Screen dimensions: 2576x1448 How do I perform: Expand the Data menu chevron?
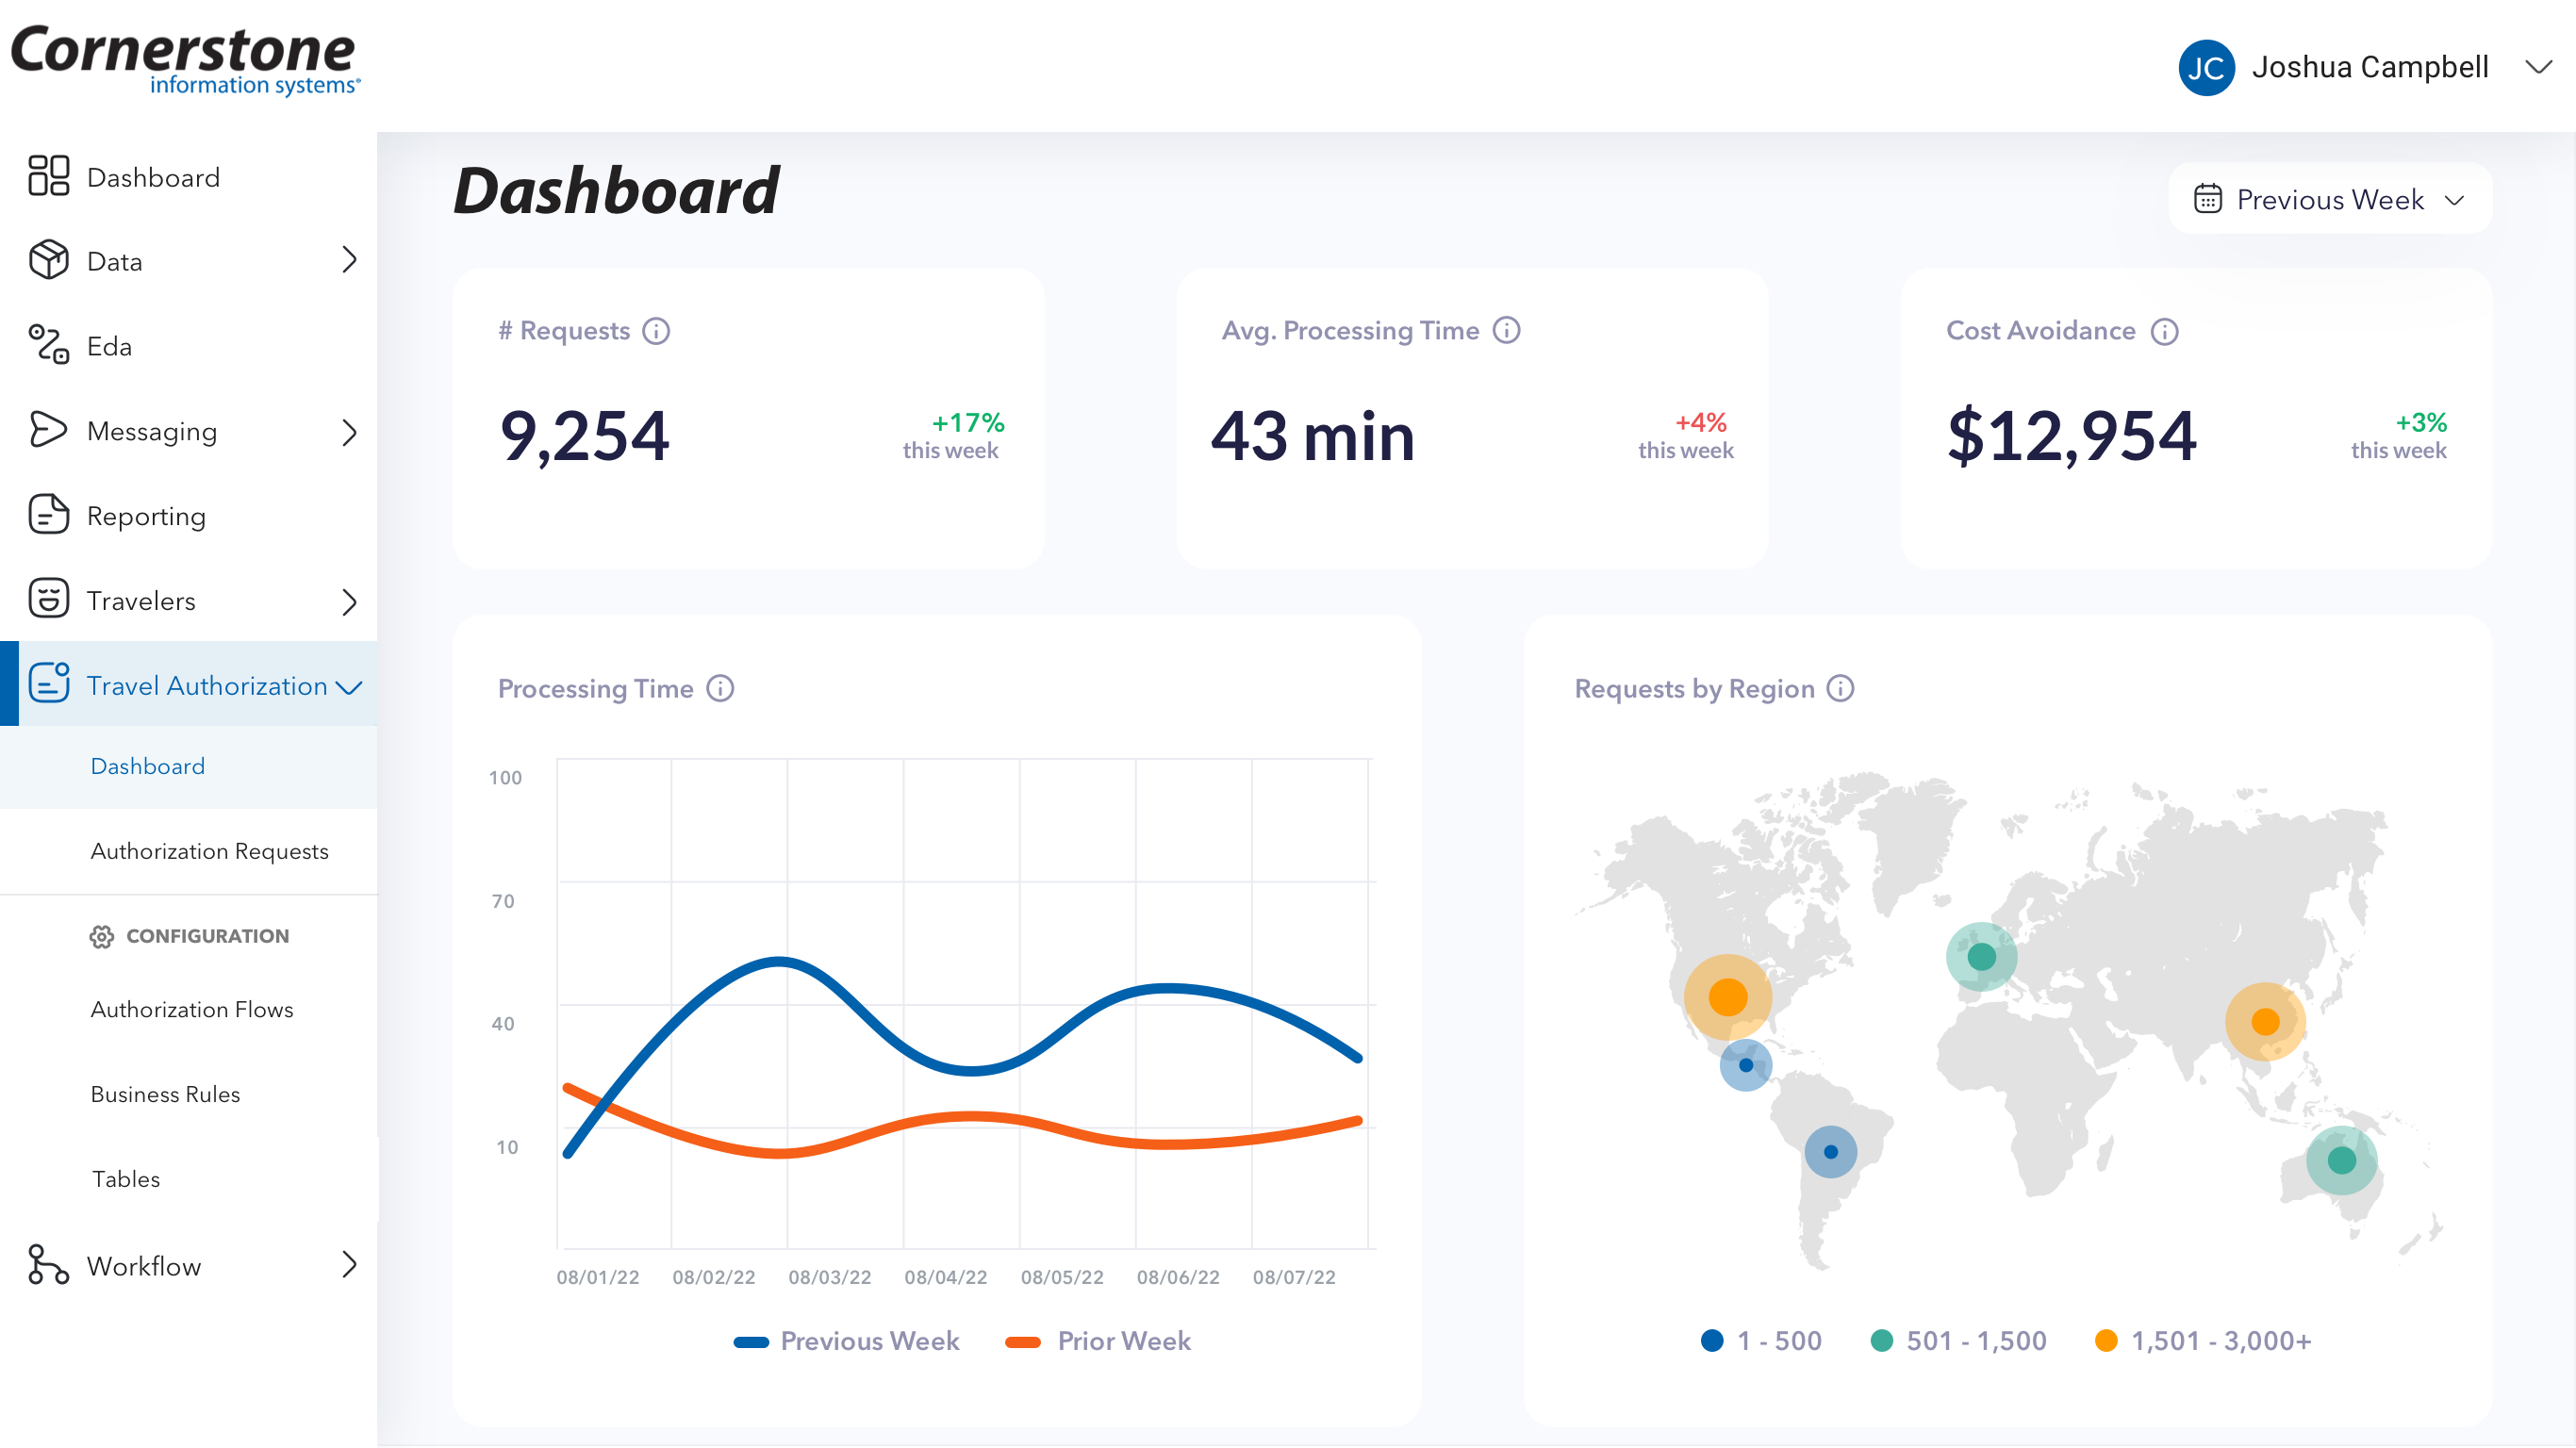[x=348, y=260]
